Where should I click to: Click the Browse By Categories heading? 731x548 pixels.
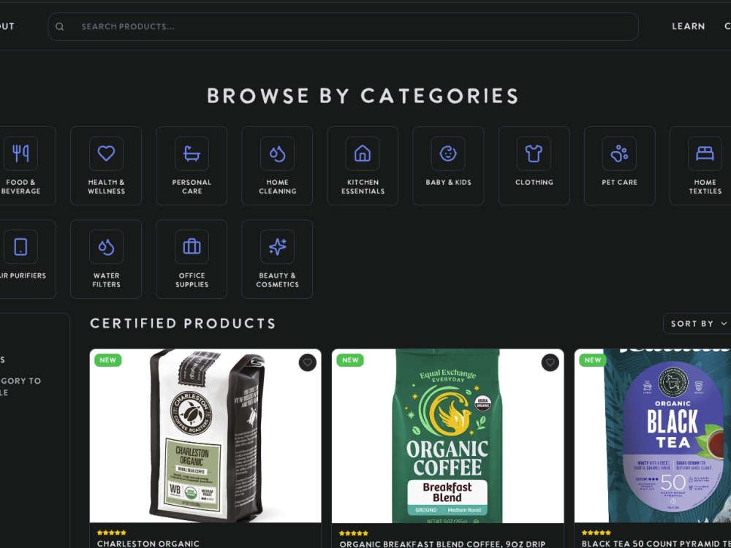pos(363,96)
